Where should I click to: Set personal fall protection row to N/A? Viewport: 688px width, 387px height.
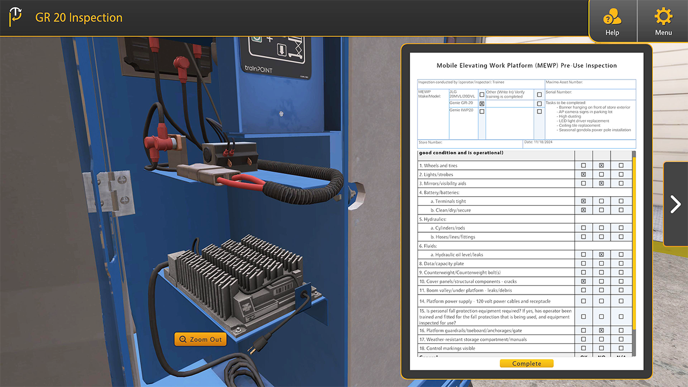coord(621,317)
